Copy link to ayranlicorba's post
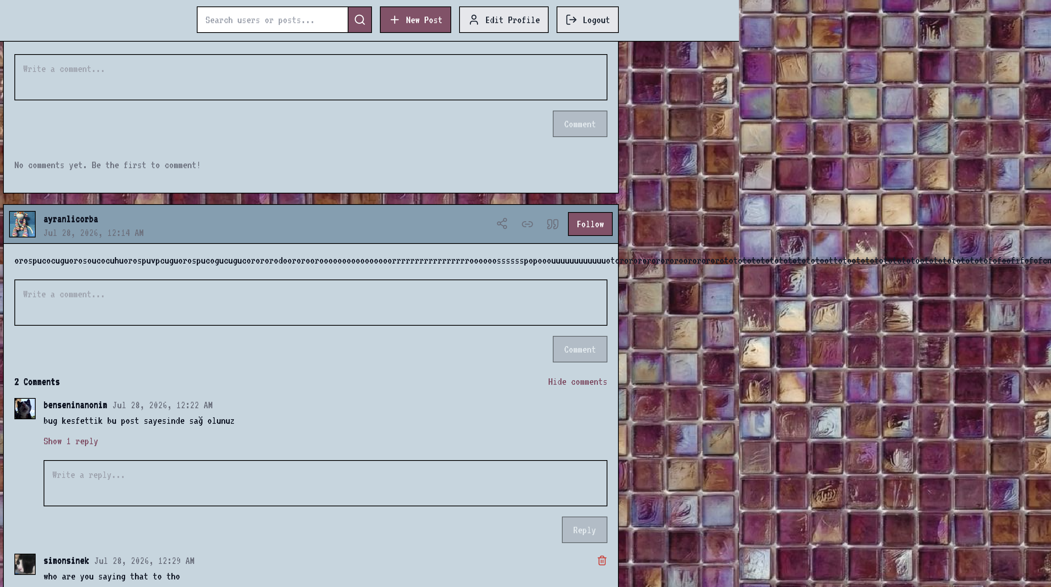 527,224
